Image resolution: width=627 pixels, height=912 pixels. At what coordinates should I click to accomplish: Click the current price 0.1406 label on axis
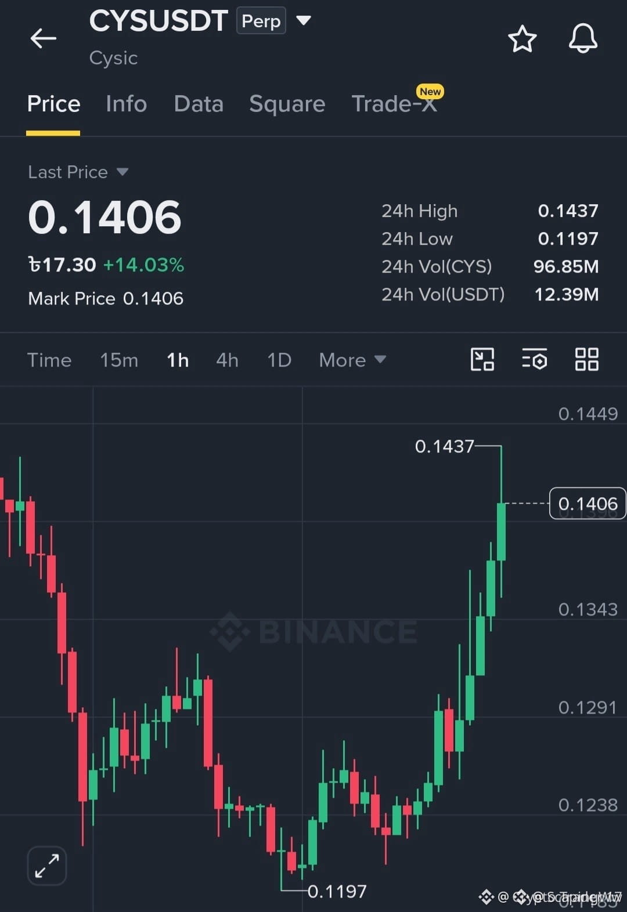click(588, 504)
